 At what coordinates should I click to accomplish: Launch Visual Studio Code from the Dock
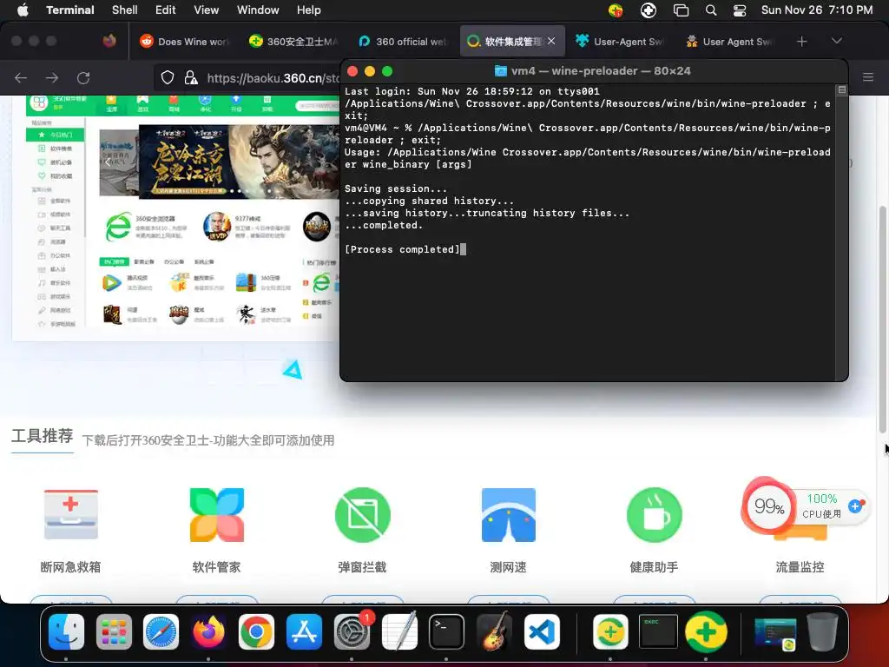542,631
